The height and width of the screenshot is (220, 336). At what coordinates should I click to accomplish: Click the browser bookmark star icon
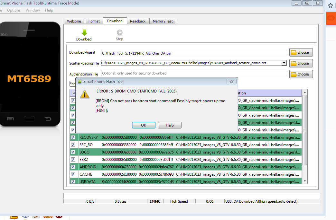pyautogui.click(x=330, y=6)
